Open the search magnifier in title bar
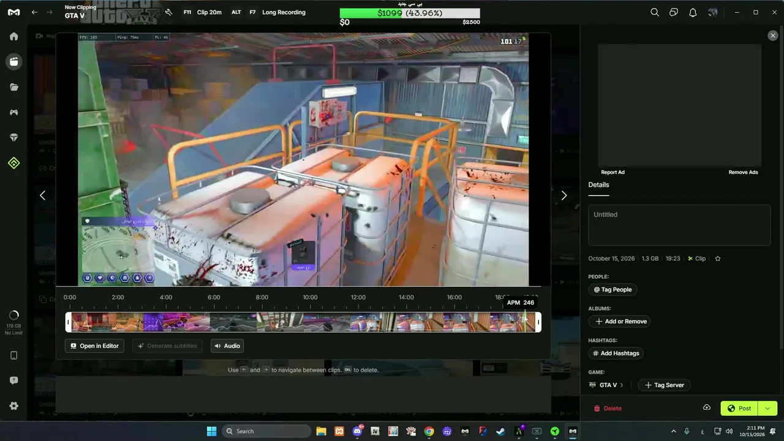This screenshot has width=784, height=441. (x=655, y=12)
